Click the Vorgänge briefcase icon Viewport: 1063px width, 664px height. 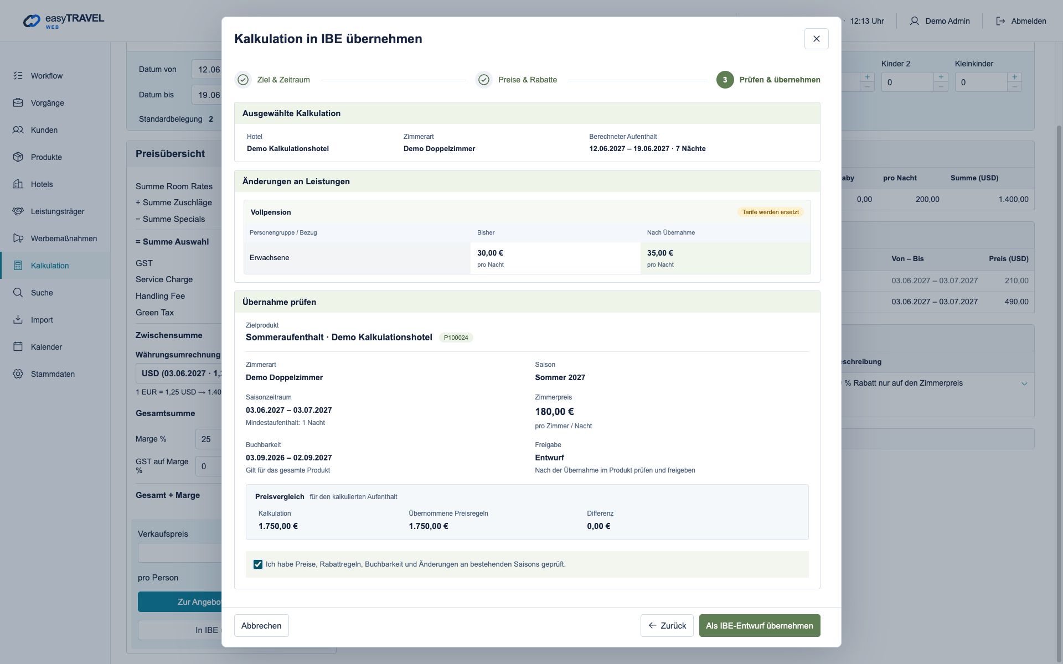pos(18,103)
